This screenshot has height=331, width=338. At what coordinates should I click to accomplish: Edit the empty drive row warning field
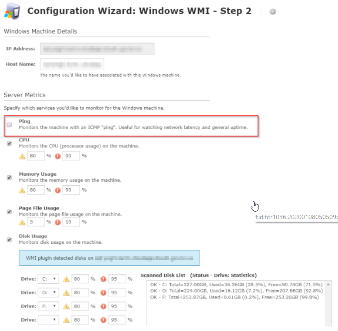(x=80, y=320)
